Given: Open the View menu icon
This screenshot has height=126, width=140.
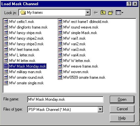Looking at the screenshot, I should (119, 12).
